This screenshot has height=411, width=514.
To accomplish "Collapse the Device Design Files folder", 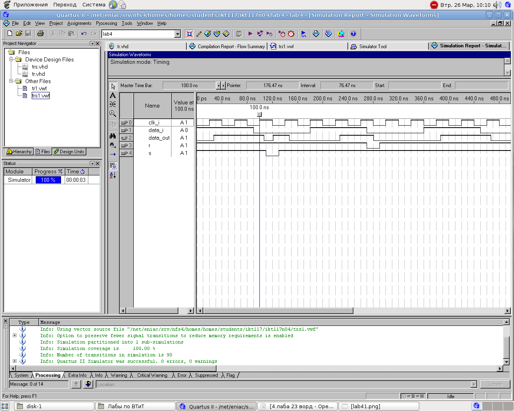I will pyautogui.click(x=12, y=59).
